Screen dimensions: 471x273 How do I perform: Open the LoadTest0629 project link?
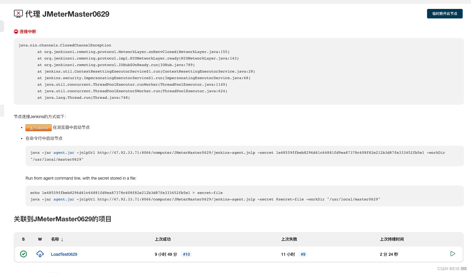coord(64,254)
